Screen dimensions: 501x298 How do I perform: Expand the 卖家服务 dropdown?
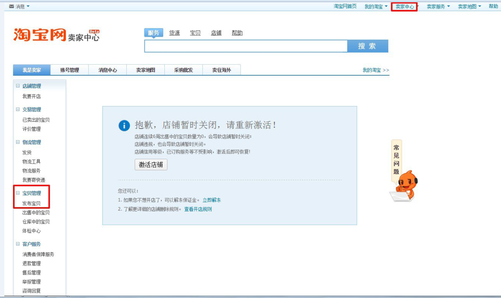pyautogui.click(x=438, y=7)
